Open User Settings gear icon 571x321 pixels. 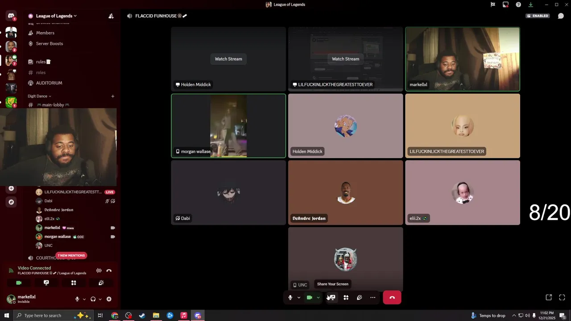click(109, 299)
